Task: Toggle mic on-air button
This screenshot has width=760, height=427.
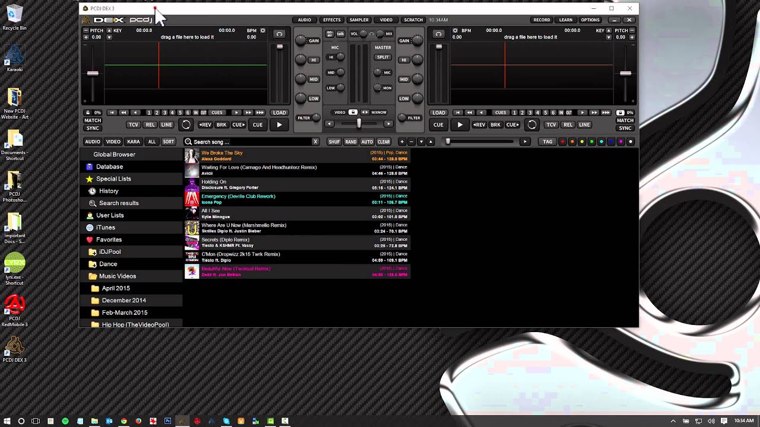Action: click(330, 34)
